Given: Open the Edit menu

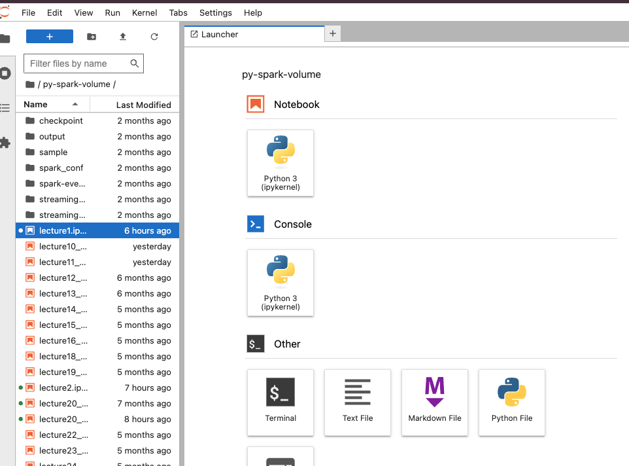Looking at the screenshot, I should (x=54, y=13).
